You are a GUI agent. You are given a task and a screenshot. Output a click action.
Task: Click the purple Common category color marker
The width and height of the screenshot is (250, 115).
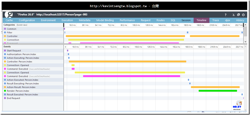pyautogui.click(x=5, y=29)
